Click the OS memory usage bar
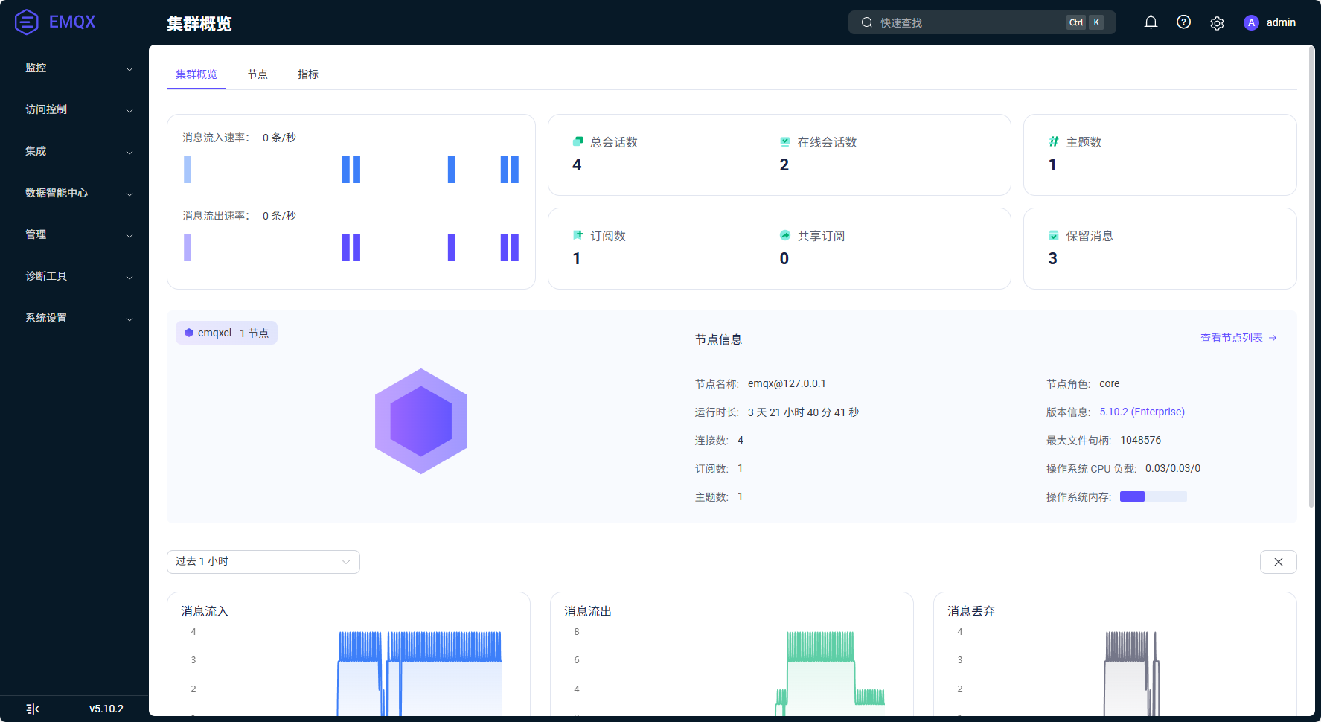 (x=1153, y=496)
